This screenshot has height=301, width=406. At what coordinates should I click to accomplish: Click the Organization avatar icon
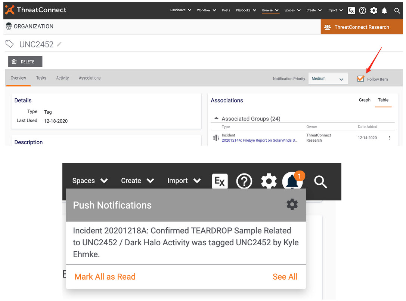(9, 26)
